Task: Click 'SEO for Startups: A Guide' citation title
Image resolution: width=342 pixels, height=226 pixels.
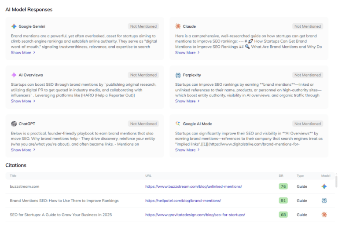Action: pos(61,215)
